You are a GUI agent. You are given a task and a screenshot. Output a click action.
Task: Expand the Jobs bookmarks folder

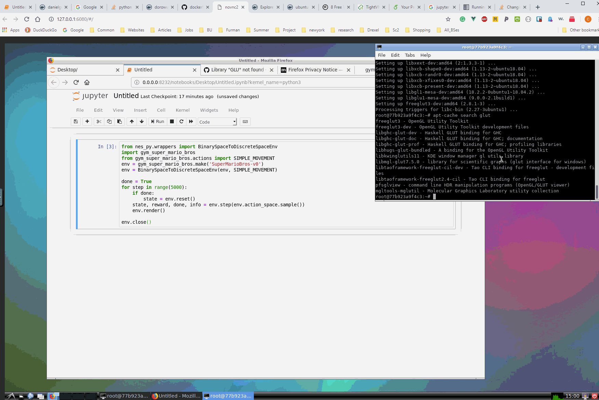[x=185, y=30]
